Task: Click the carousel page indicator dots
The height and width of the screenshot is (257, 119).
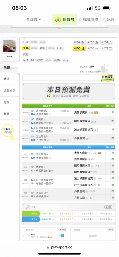Action: point(59,29)
